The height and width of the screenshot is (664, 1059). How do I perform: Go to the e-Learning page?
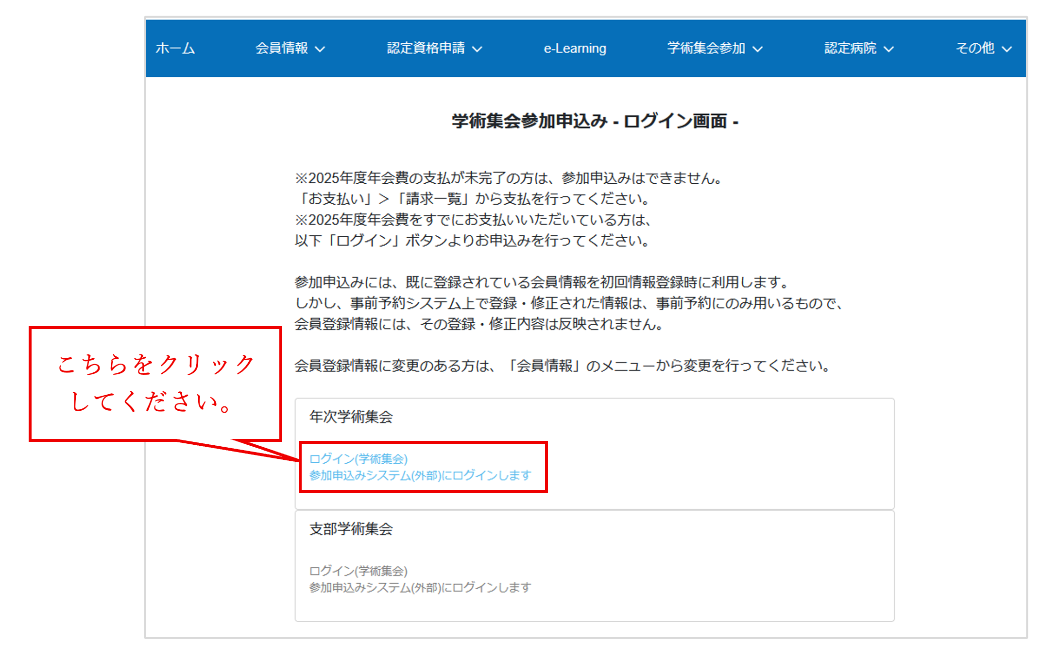point(575,48)
